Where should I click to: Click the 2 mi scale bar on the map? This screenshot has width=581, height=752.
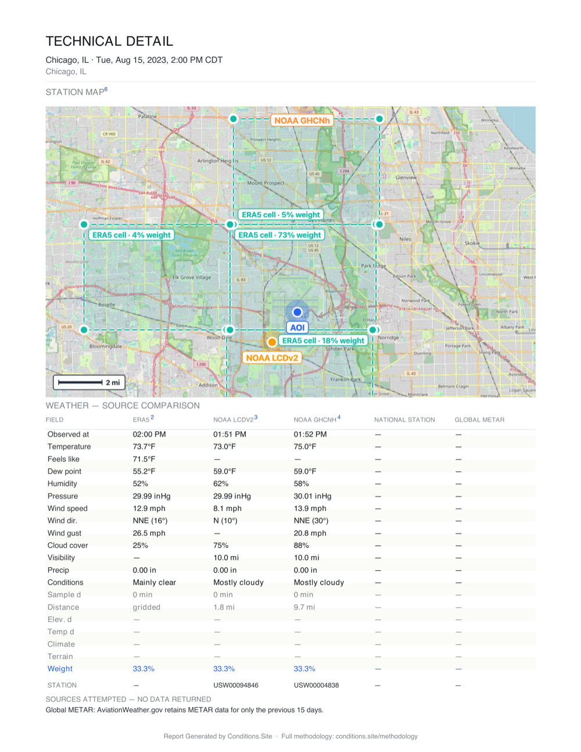point(89,382)
